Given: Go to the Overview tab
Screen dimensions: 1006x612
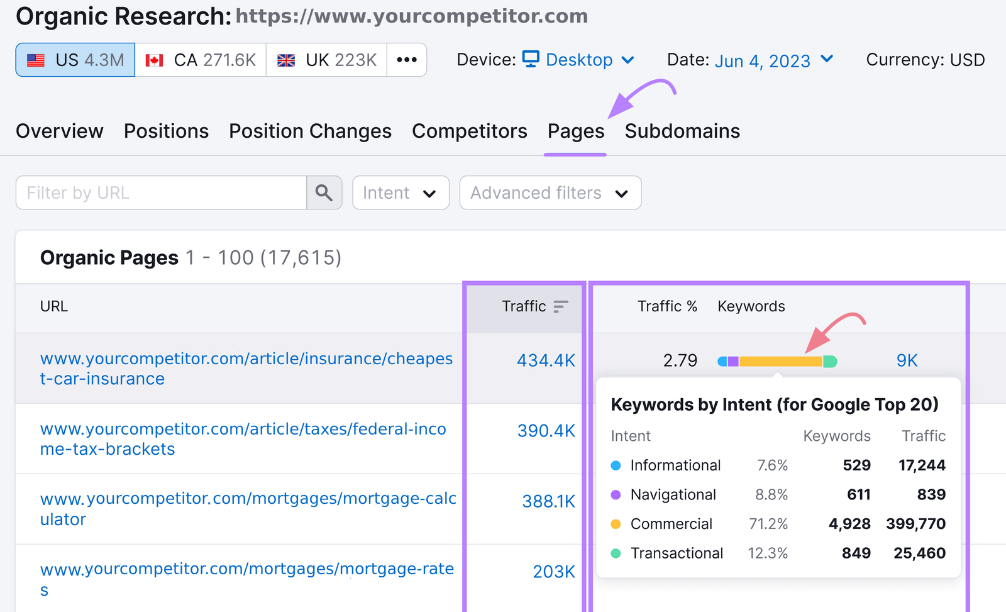Looking at the screenshot, I should (59, 131).
